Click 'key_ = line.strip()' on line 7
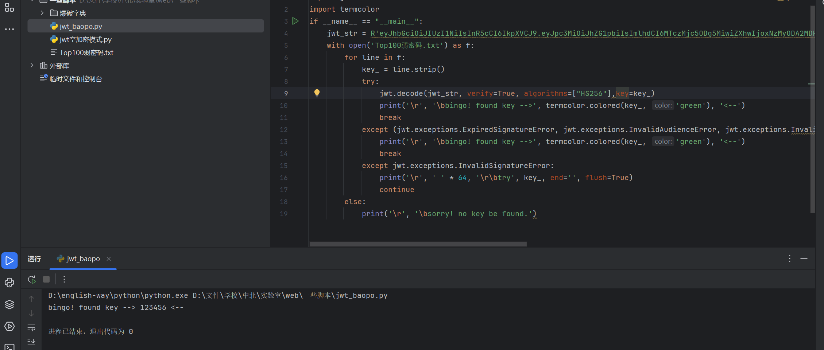Screen dimensions: 824x350 403,69
